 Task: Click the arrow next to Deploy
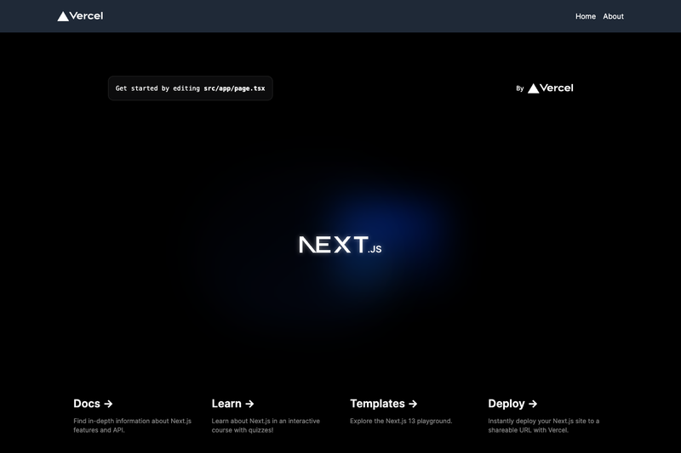click(533, 404)
